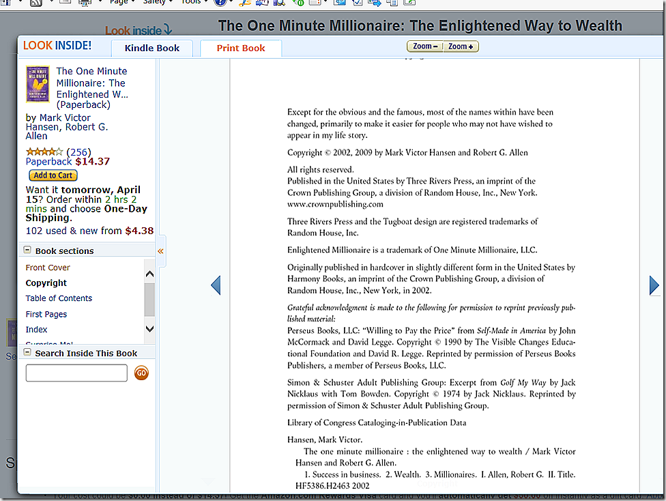The height and width of the screenshot is (501, 666).
Task: Click the book cover thumbnail
Action: coord(38,84)
